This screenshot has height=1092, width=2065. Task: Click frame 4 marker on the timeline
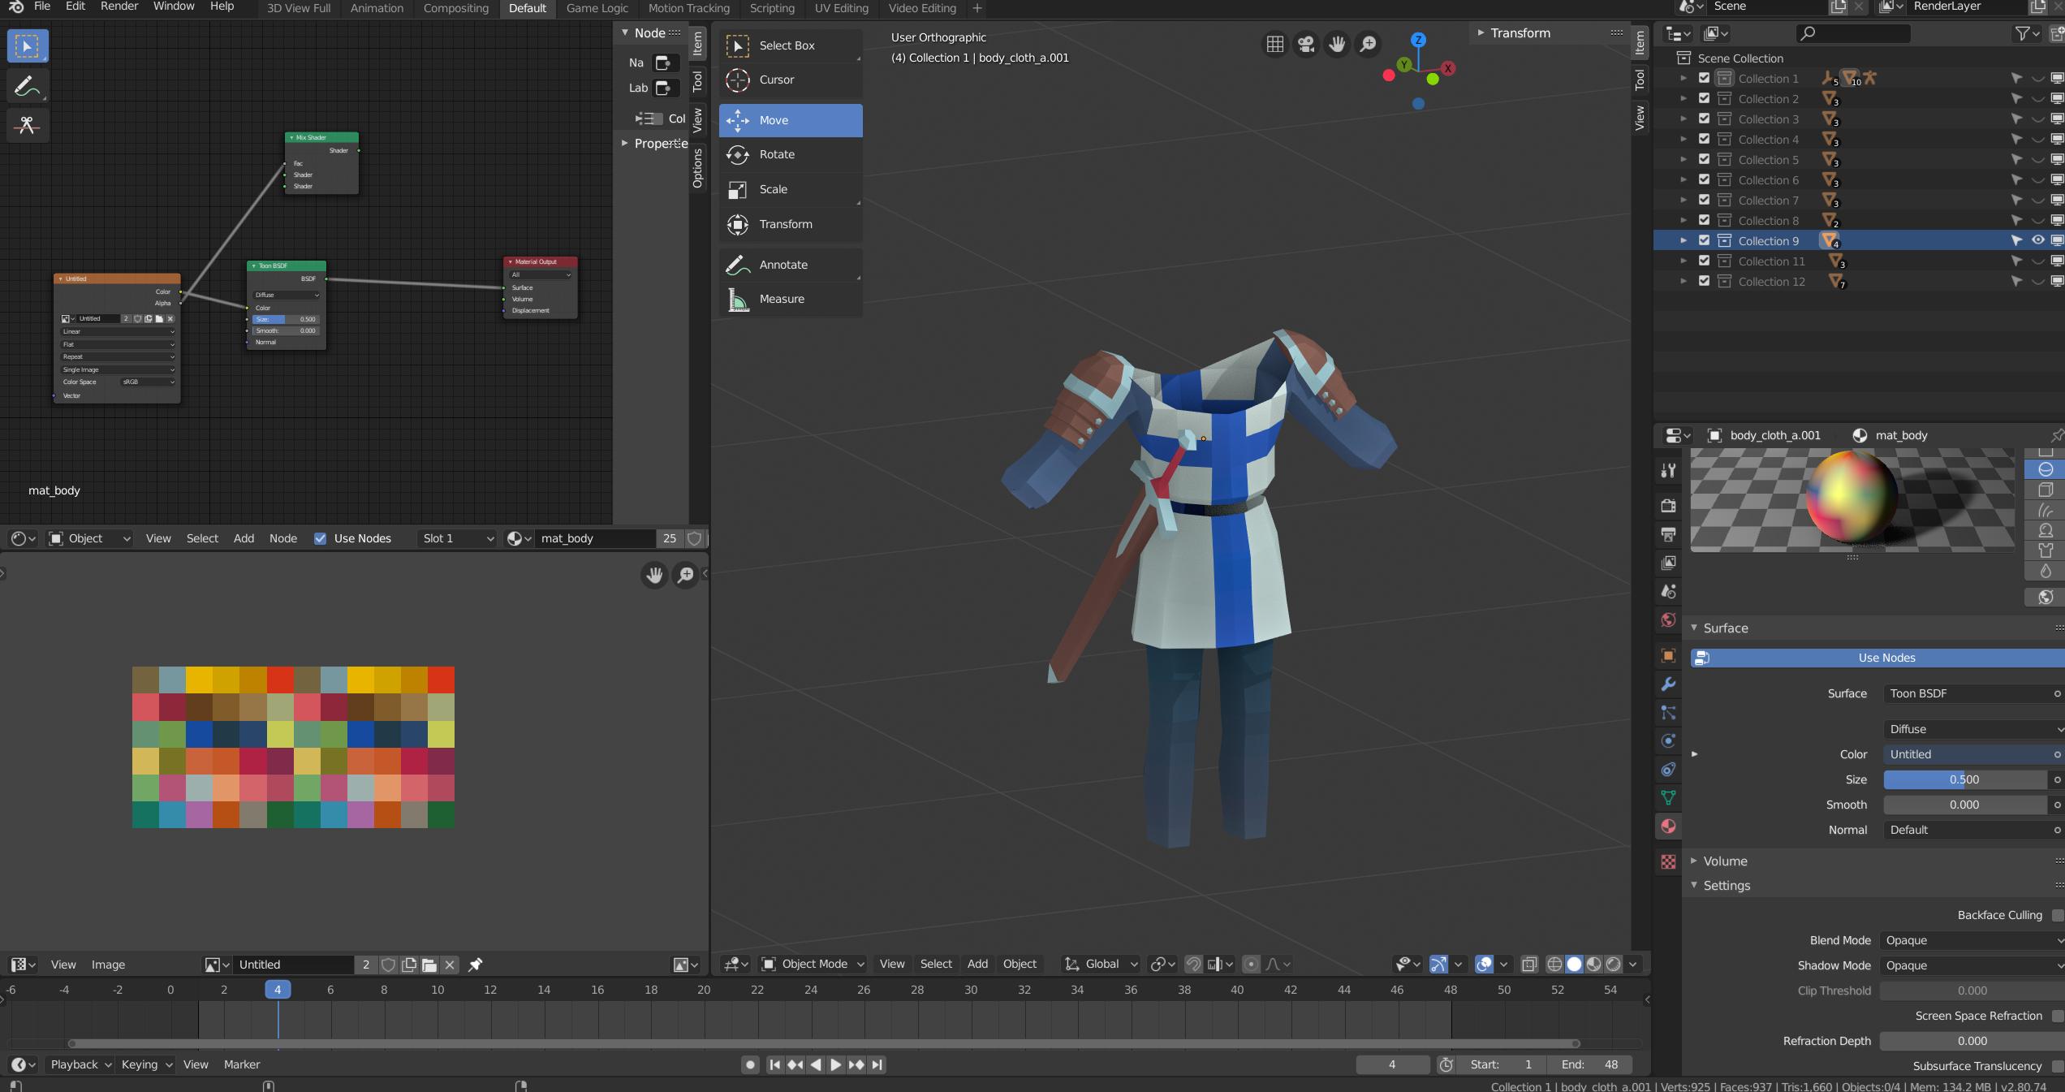tap(278, 990)
